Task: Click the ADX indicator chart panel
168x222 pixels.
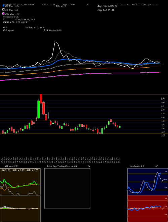Action: (x=20, y=182)
